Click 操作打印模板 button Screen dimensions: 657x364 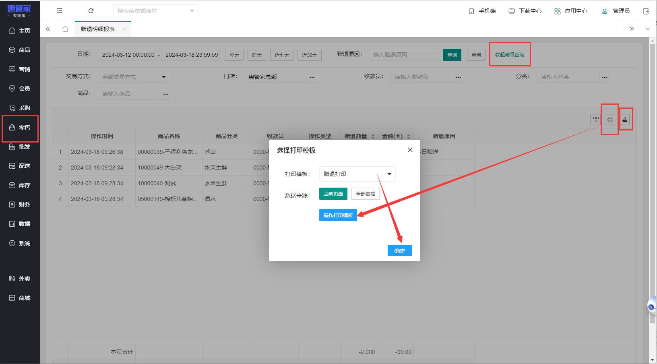click(338, 215)
